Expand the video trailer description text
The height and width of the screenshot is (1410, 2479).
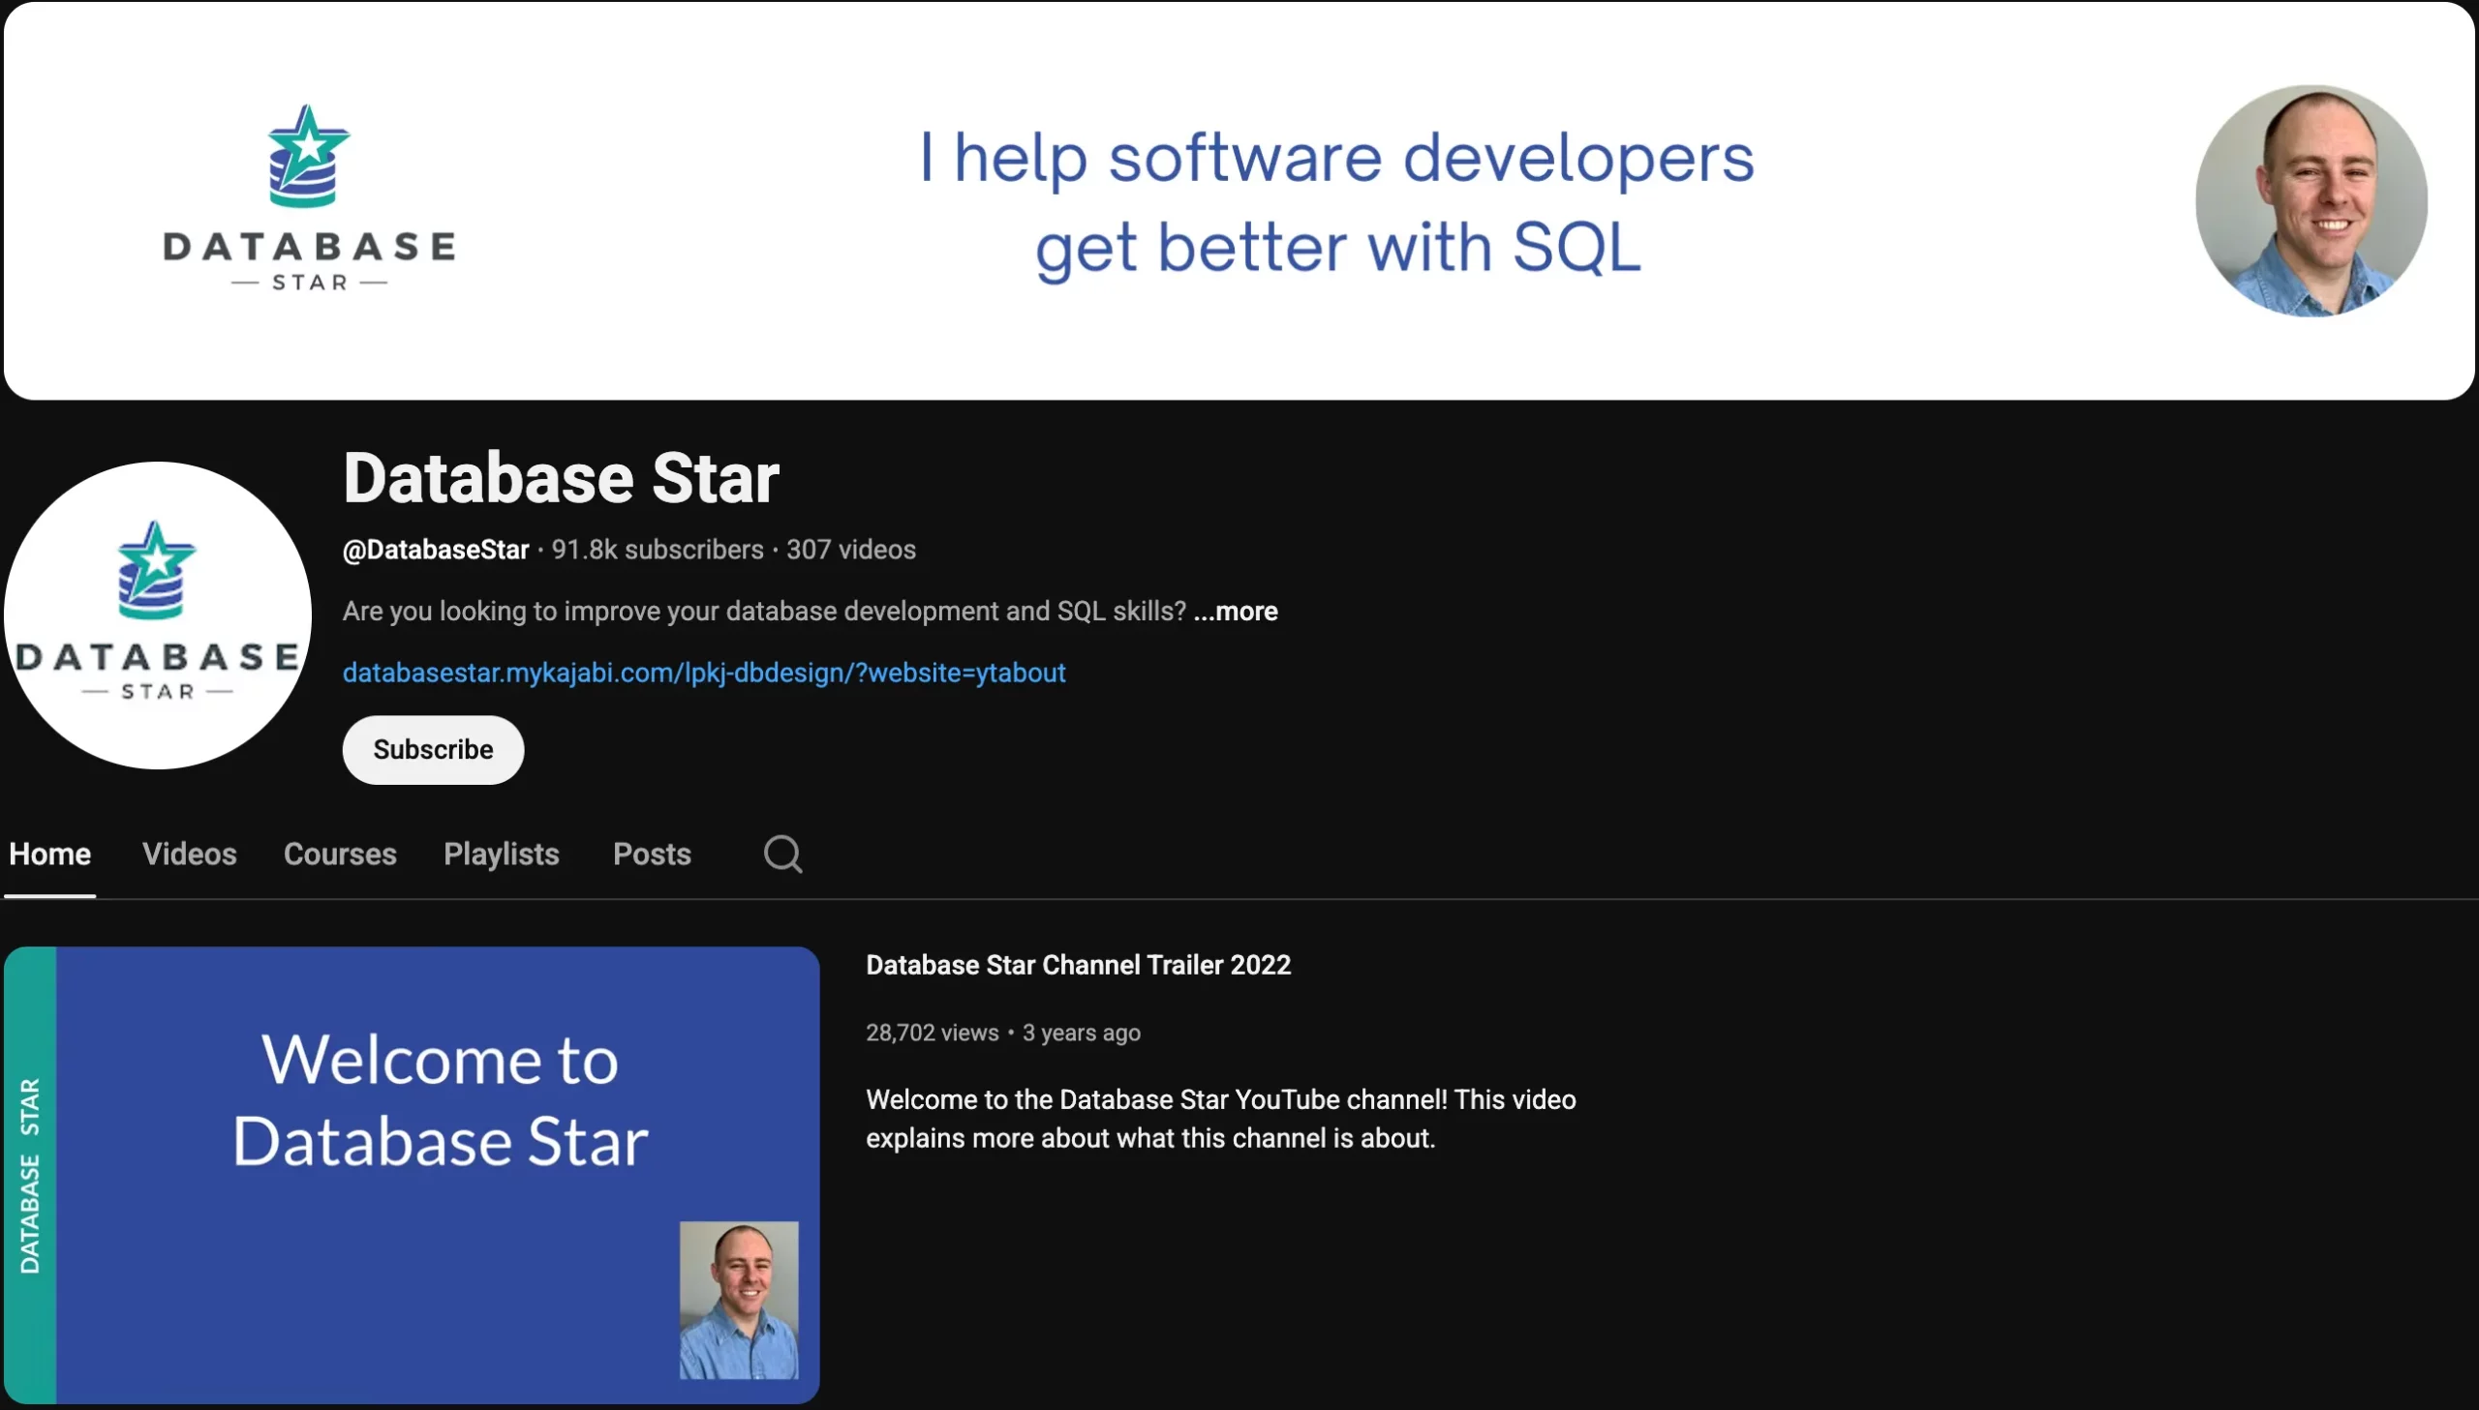1220,1119
